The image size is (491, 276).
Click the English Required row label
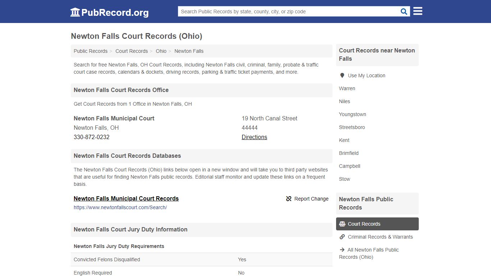93,273
